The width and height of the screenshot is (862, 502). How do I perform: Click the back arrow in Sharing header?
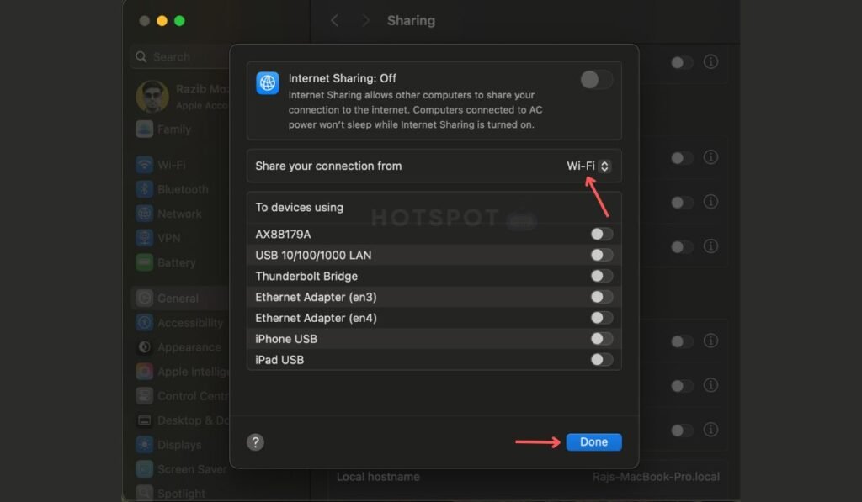pyautogui.click(x=335, y=20)
